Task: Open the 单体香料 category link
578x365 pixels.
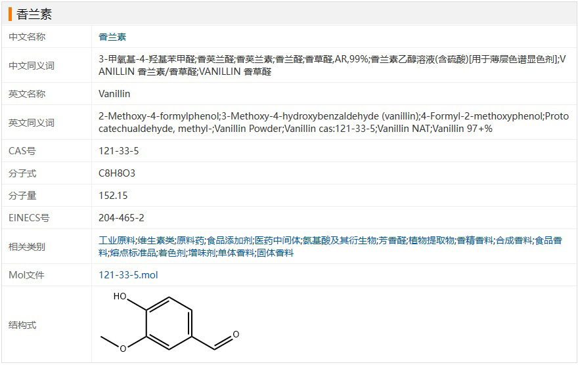Action: pyautogui.click(x=236, y=253)
